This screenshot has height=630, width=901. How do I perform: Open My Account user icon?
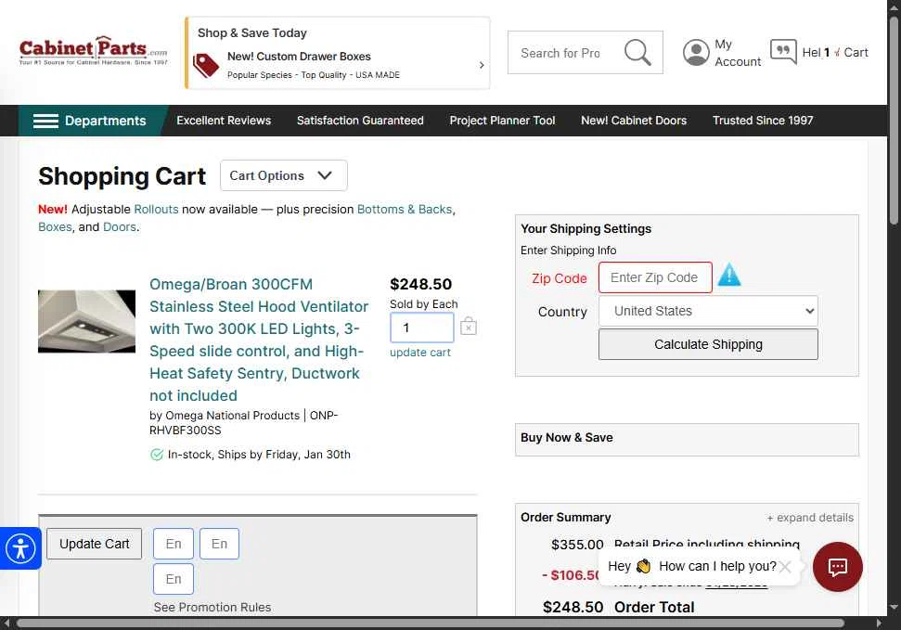click(x=696, y=52)
